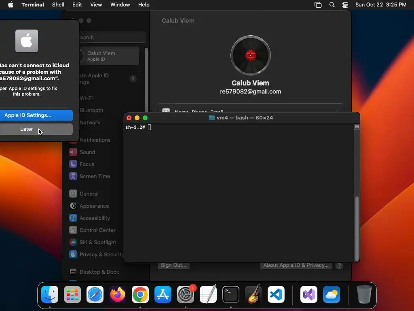Click the Terminal window vertical scrollbar
Screen dimensions: 414x311
point(357,228)
